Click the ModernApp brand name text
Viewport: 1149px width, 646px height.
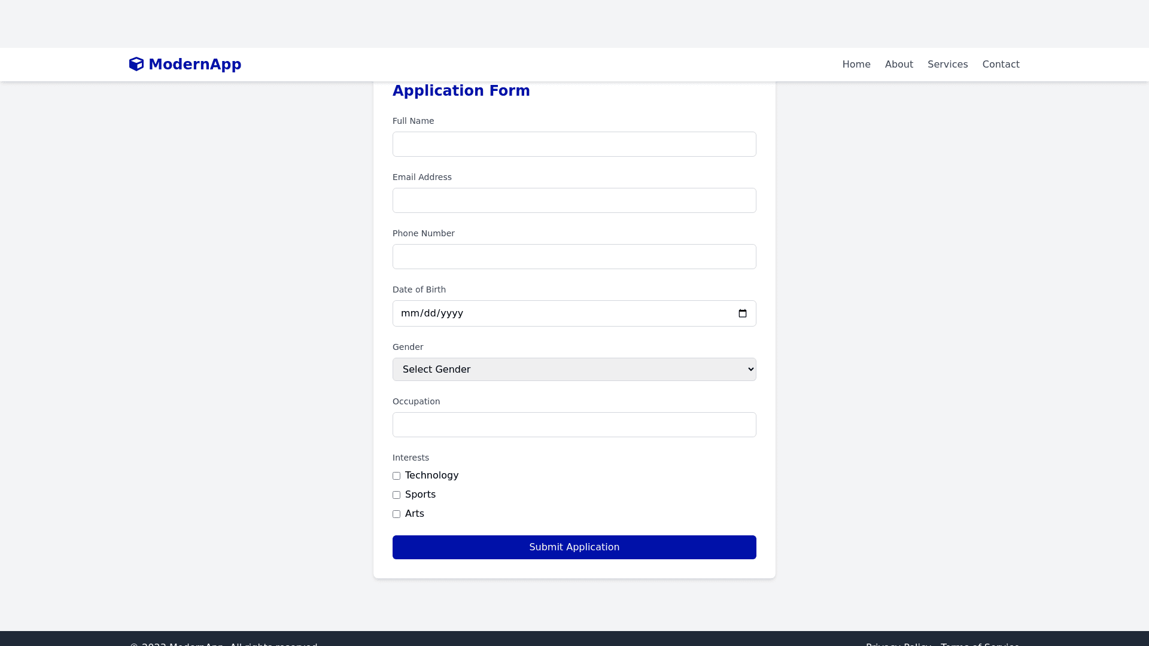194,65
